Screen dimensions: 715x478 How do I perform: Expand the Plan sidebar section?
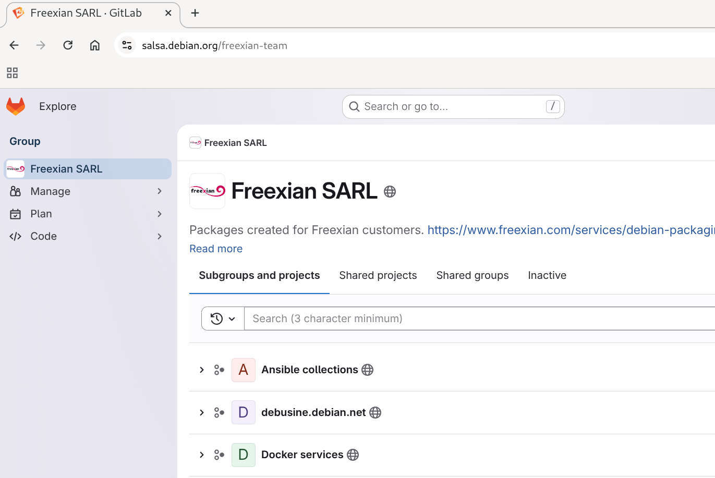(x=160, y=214)
